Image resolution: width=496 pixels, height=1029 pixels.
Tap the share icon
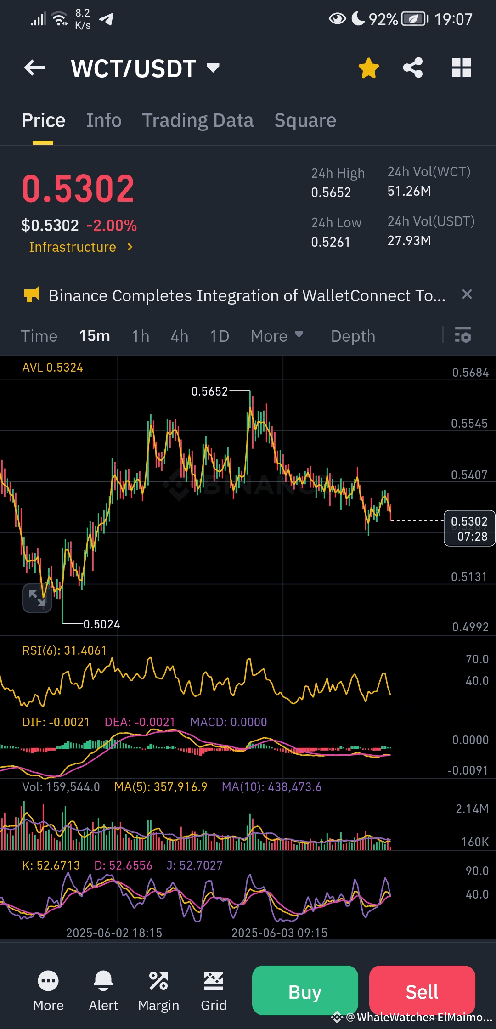click(x=413, y=68)
